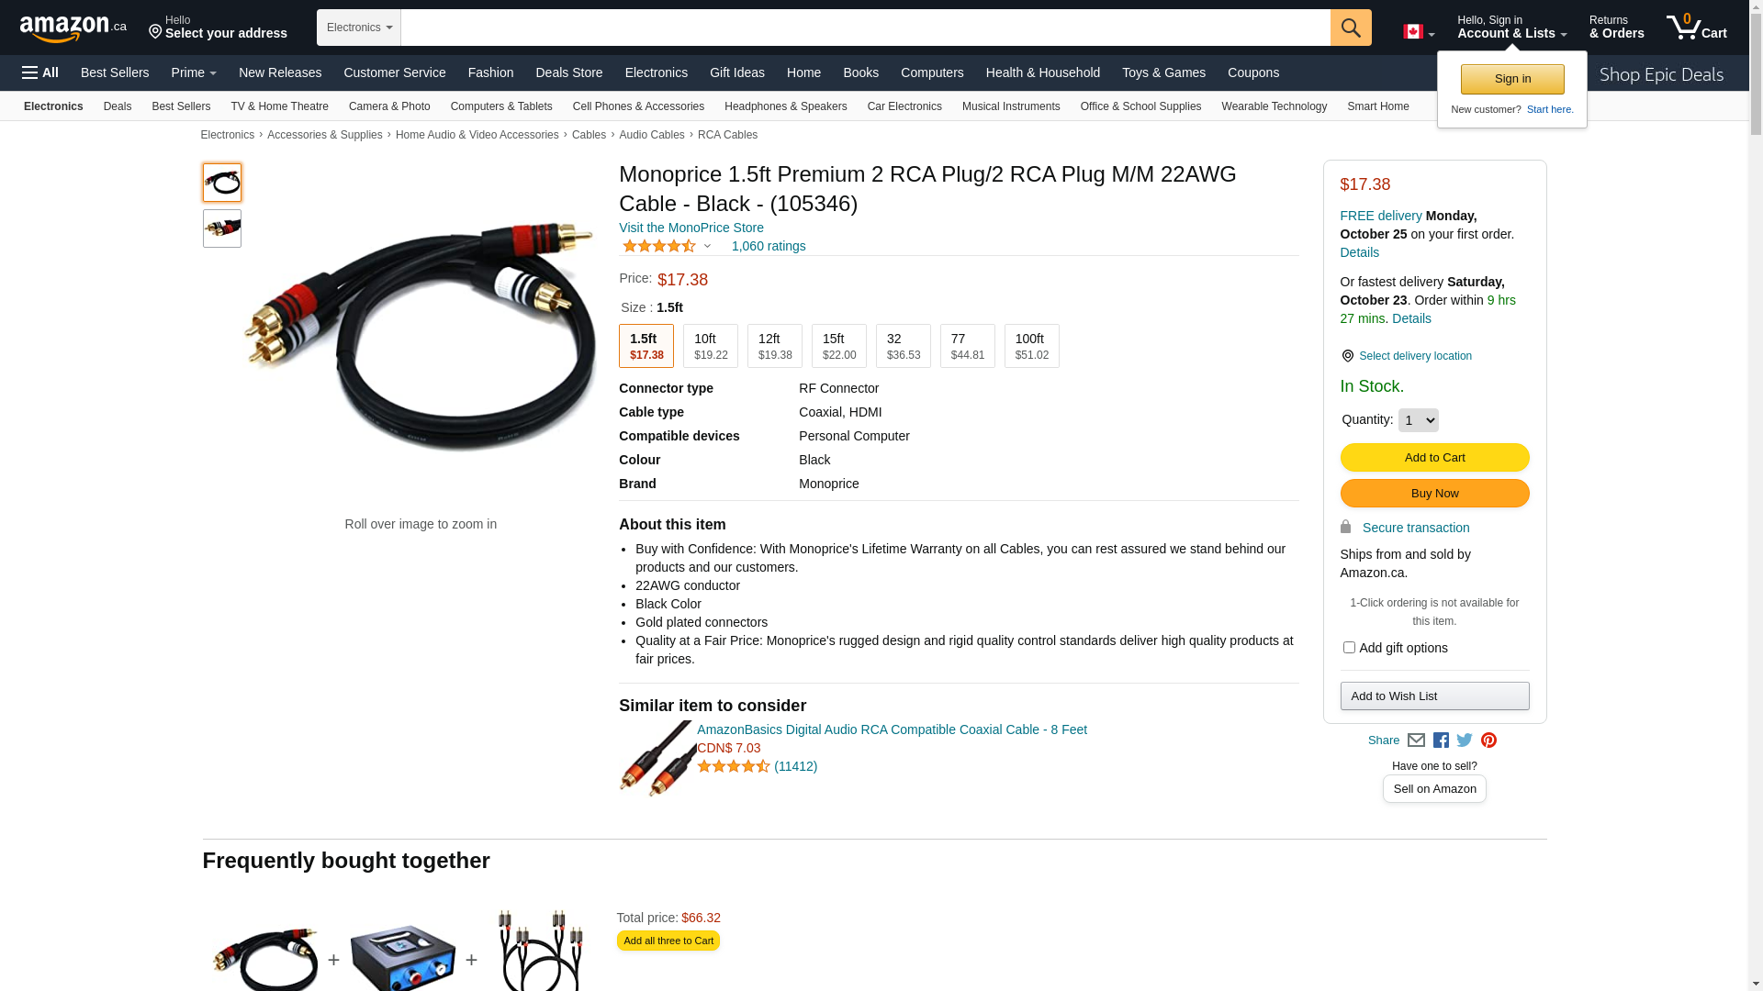1763x991 pixels.
Task: Select the second product thumbnail image
Action: coord(222,228)
